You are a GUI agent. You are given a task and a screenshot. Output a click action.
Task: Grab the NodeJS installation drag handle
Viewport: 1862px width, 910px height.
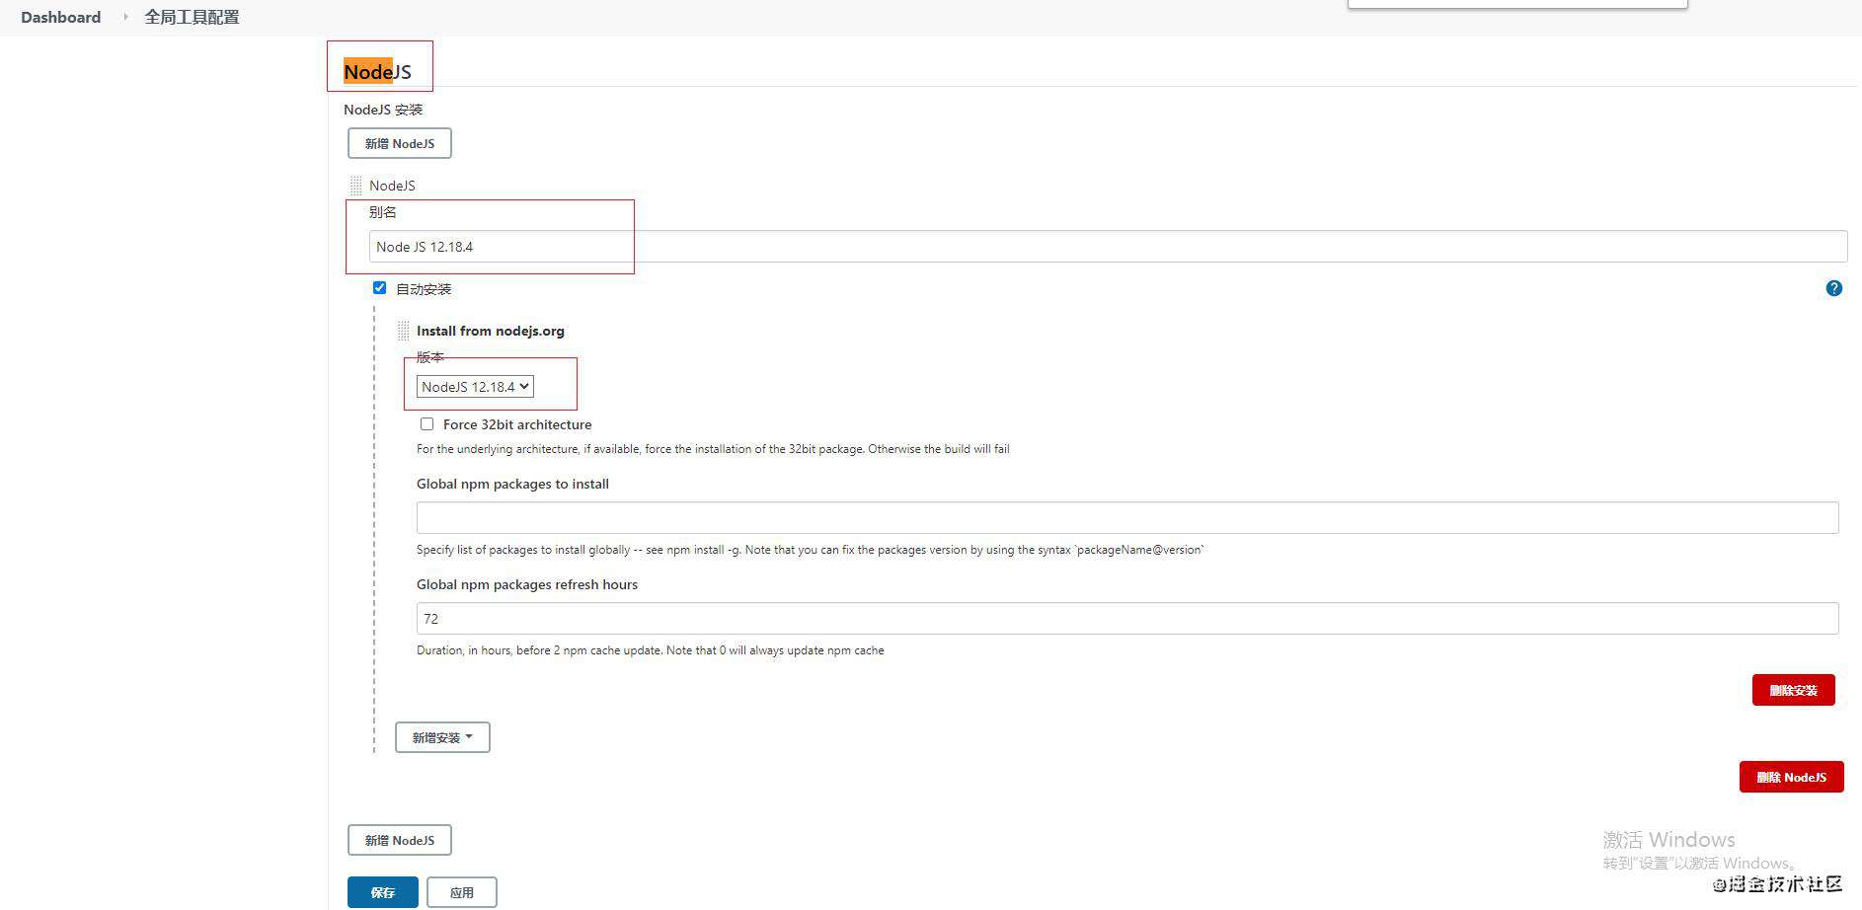[355, 186]
